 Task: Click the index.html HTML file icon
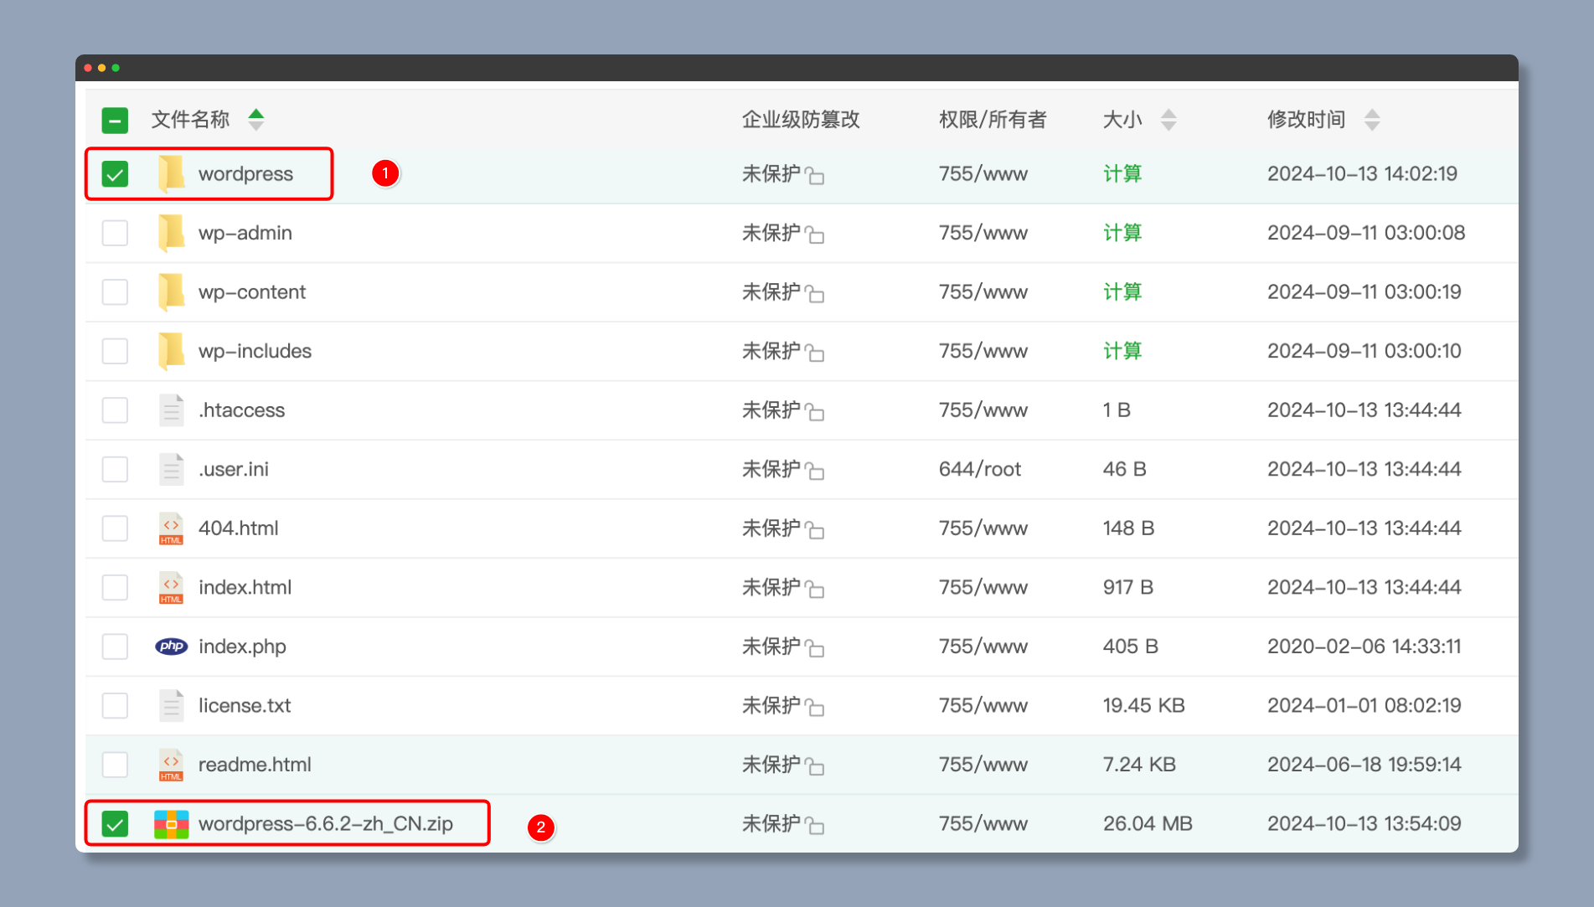pyautogui.click(x=171, y=587)
